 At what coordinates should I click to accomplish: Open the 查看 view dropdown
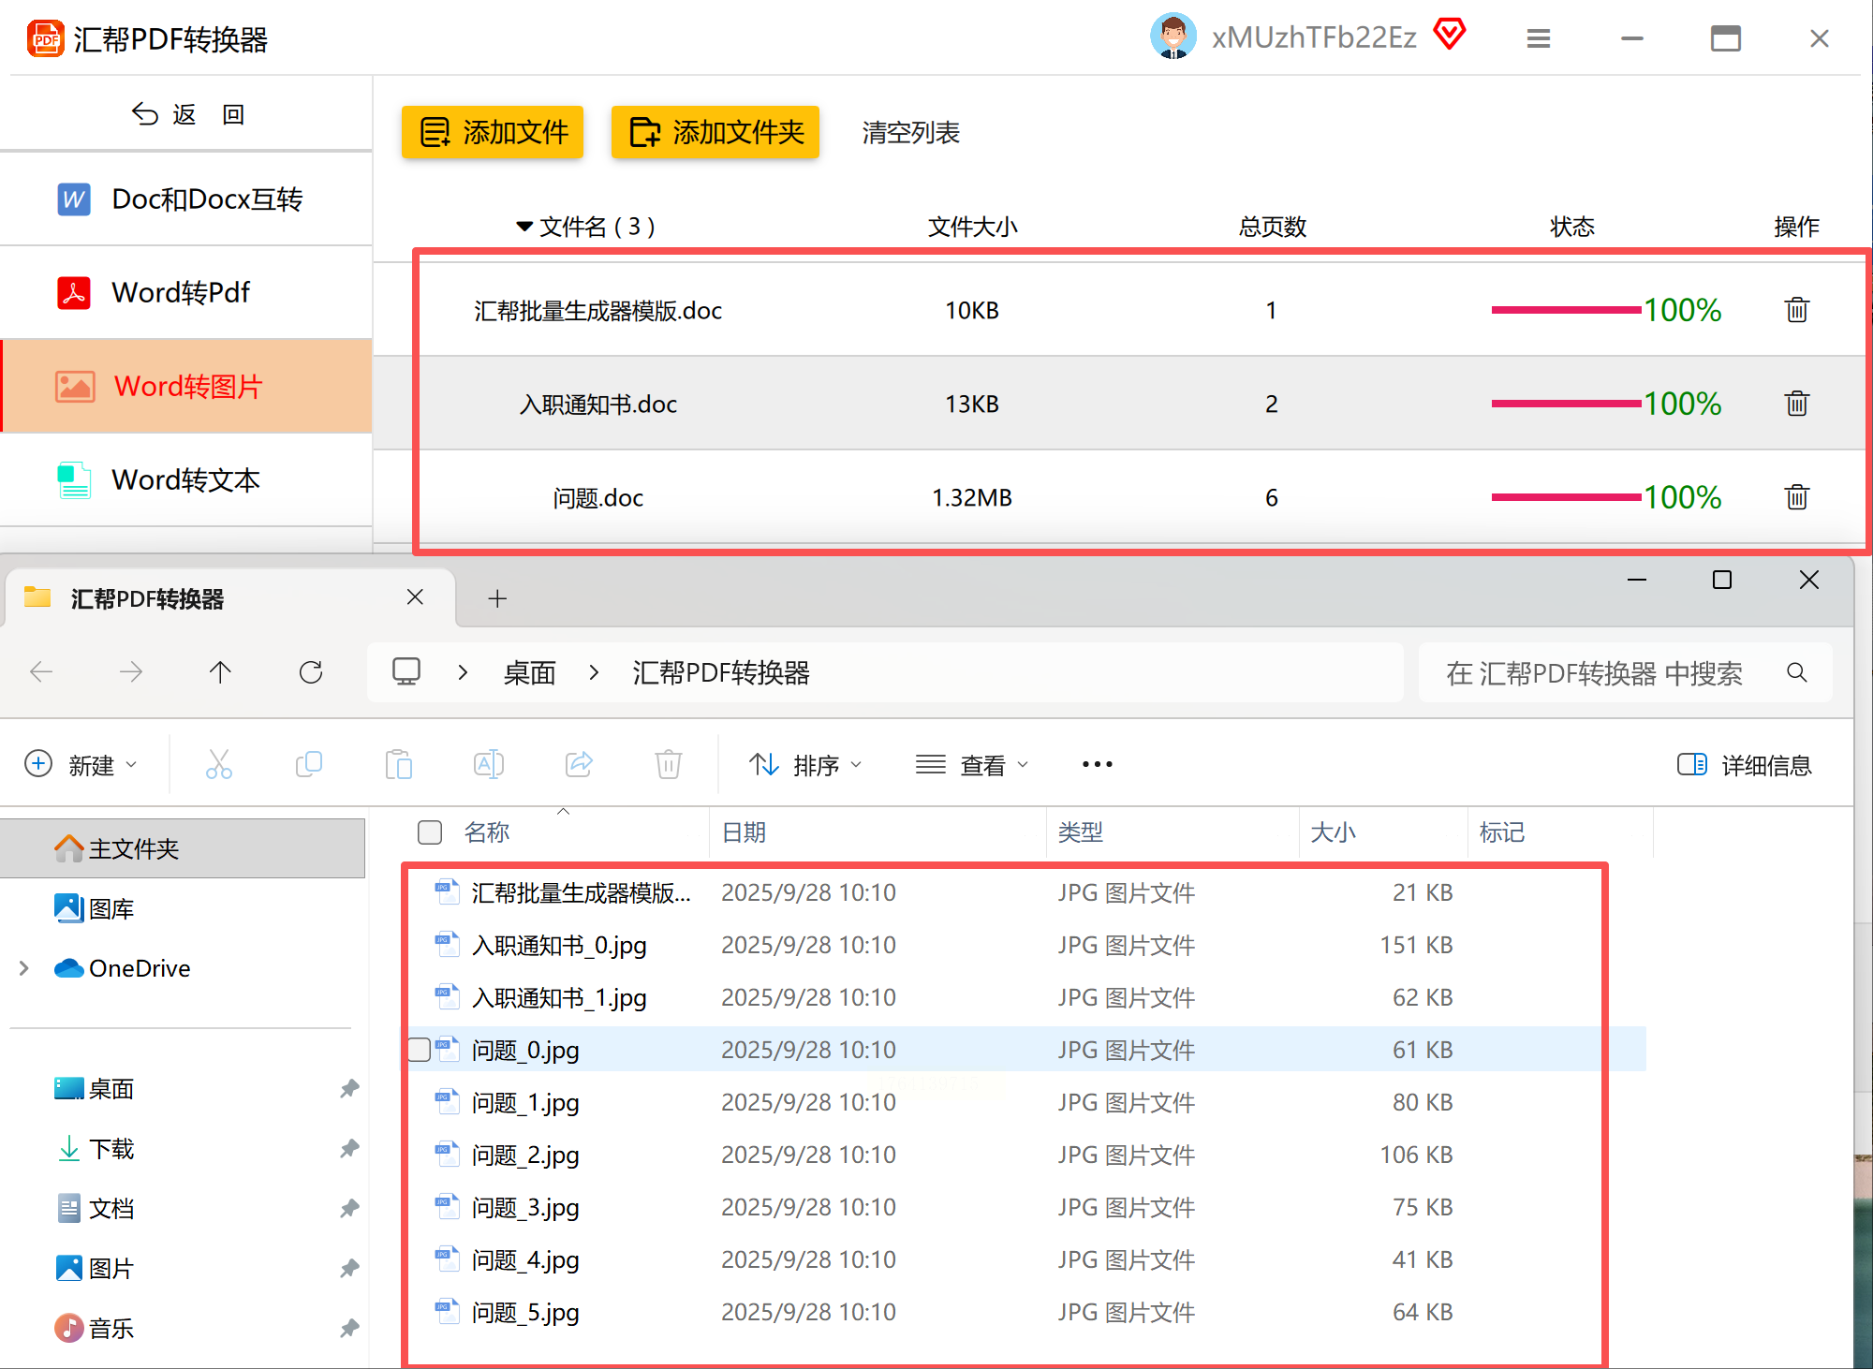click(x=972, y=764)
